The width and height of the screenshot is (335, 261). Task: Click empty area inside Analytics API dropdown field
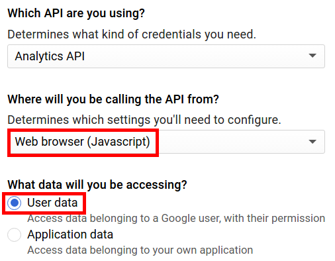(x=194, y=56)
